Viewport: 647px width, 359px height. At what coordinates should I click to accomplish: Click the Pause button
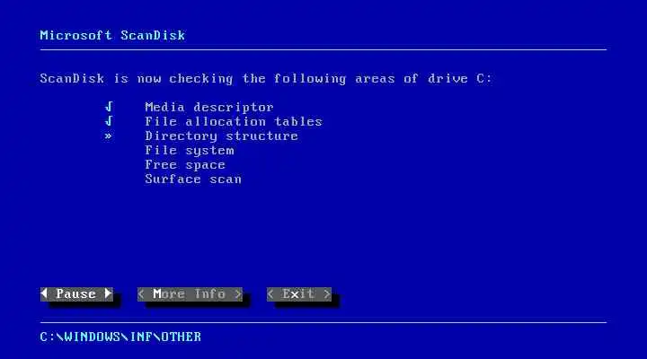point(76,294)
